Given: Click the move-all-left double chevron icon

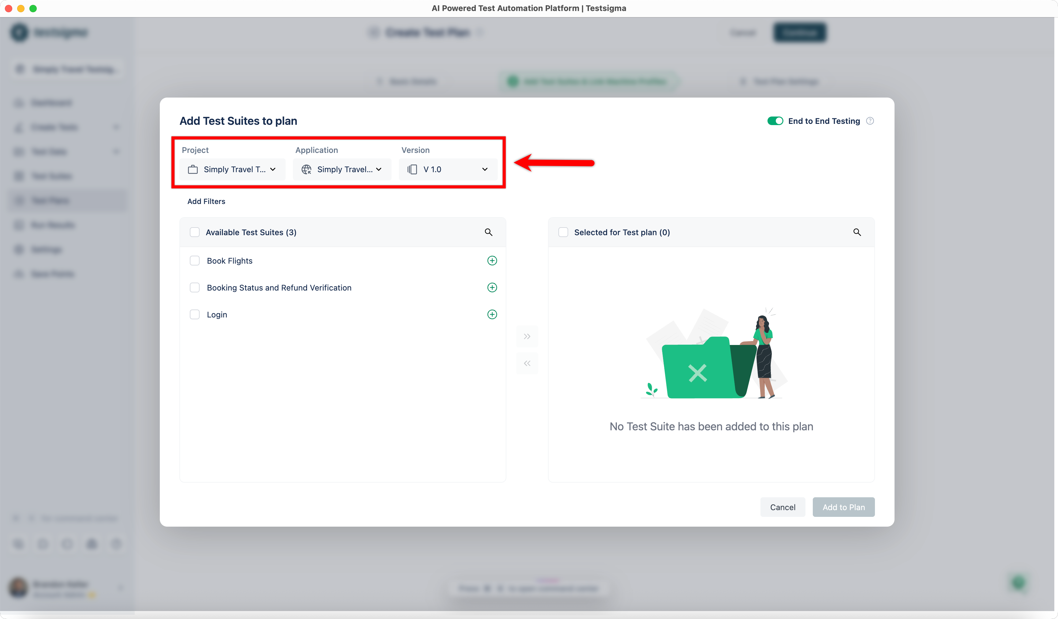Looking at the screenshot, I should click(x=527, y=363).
